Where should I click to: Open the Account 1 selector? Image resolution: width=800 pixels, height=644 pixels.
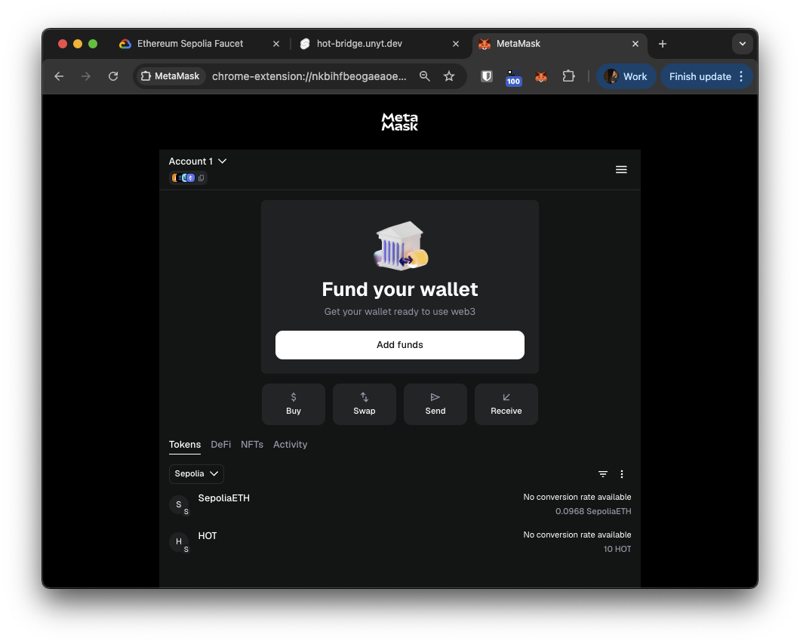click(x=198, y=161)
